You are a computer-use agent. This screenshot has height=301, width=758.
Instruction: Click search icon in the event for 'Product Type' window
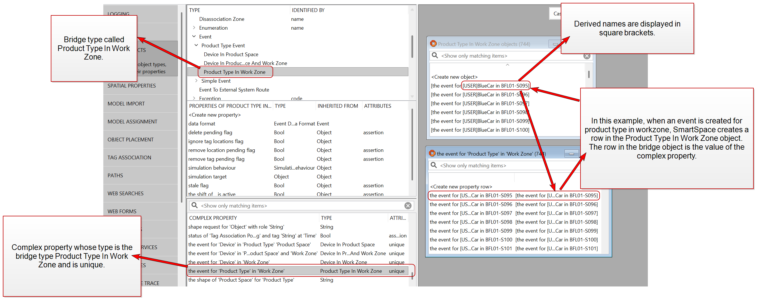(434, 165)
